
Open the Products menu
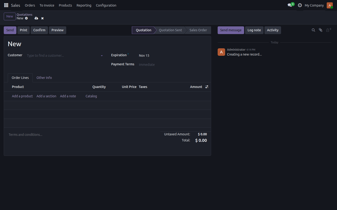(x=65, y=5)
